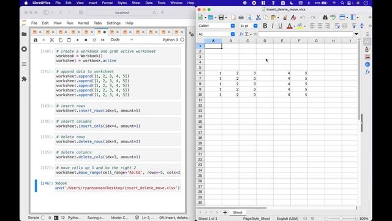The width and height of the screenshot is (392, 221).
Task: Restart the kernel with the circular arrow
Action: (x=94, y=40)
